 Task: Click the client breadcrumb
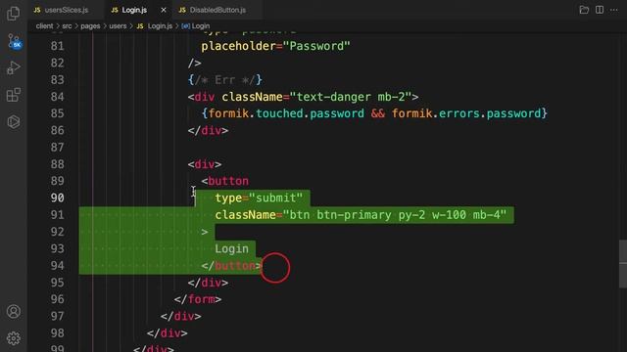pos(44,26)
